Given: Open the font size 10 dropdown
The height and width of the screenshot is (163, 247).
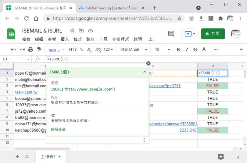Looking at the screenshot, I should (x=163, y=49).
